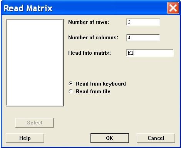The width and height of the screenshot is (181, 148).
Task: Open Help for the Read Matrix dialog
Action: pos(25,138)
